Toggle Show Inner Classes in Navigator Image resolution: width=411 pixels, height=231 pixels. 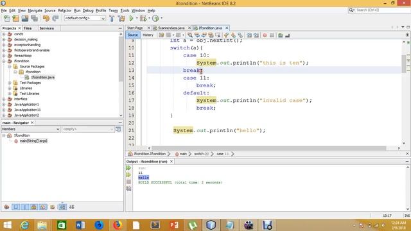pos(43,207)
